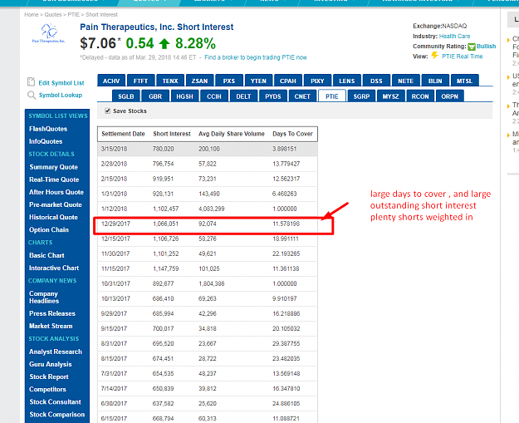Open Stock Consultant sidebar link
The height and width of the screenshot is (423, 519).
56,401
